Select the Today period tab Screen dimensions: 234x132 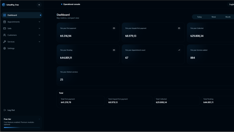tap(199, 17)
